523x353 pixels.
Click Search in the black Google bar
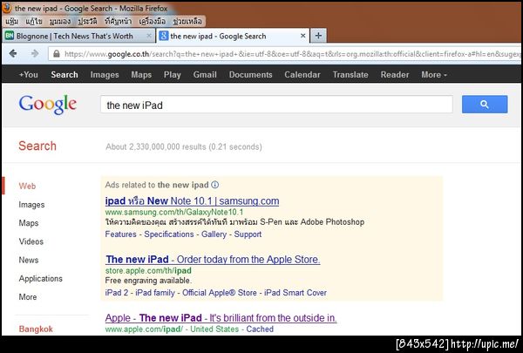tap(65, 74)
